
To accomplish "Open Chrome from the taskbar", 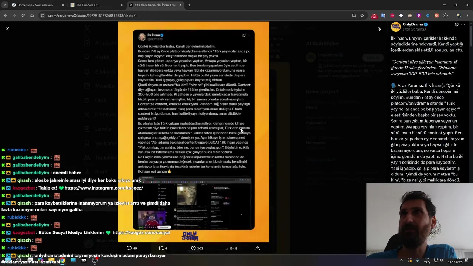I will pos(62,260).
